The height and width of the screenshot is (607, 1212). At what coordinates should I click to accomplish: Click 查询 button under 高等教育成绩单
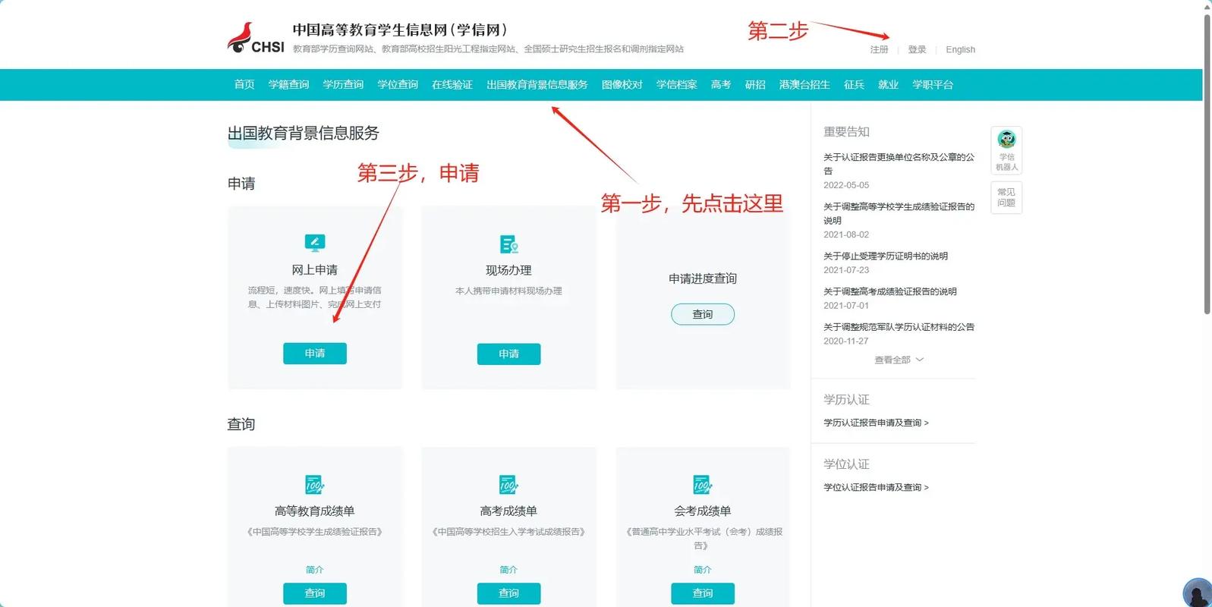[315, 593]
